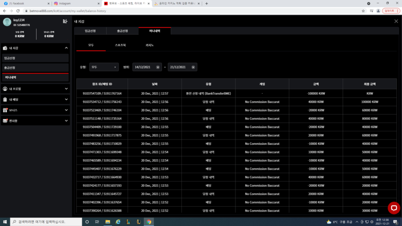This screenshot has height=226, width=402.
Task: Select the All sub-tab
Action: (91, 45)
